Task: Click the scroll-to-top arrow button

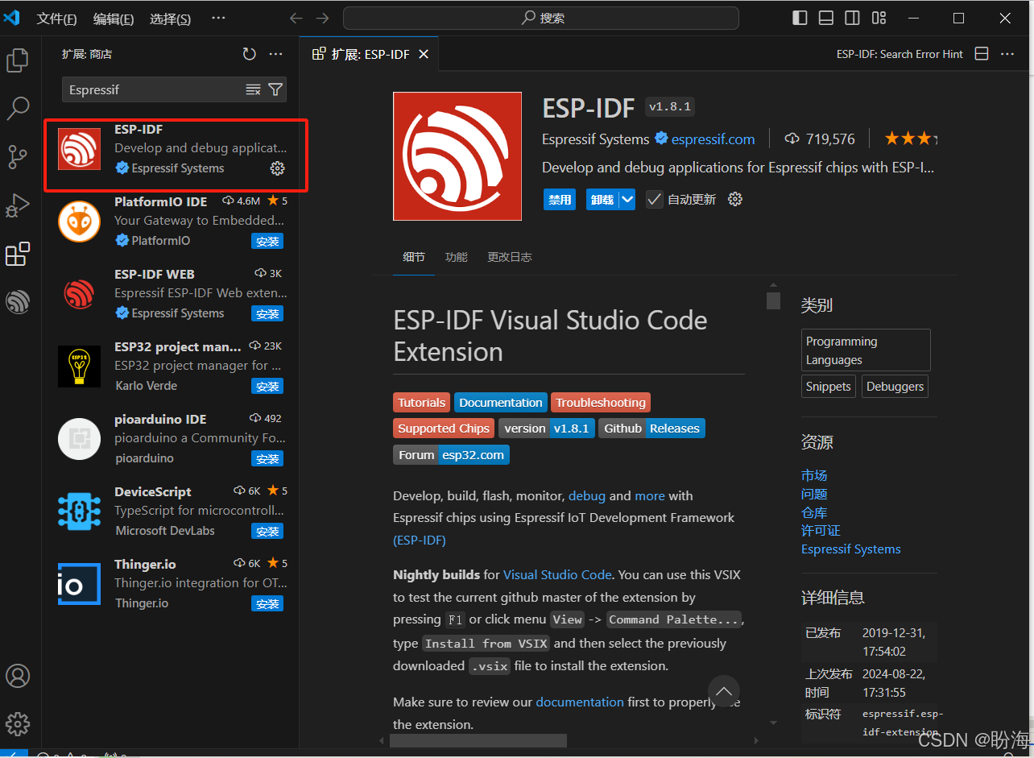Action: click(x=724, y=691)
